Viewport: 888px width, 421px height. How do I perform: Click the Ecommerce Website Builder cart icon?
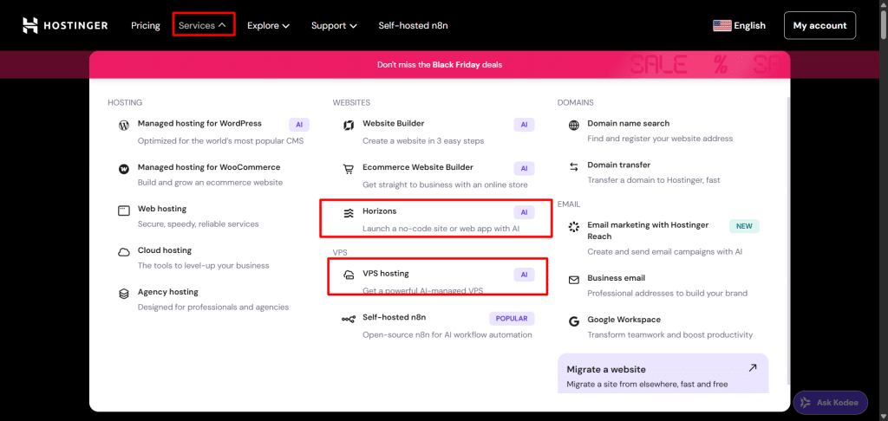tap(349, 169)
